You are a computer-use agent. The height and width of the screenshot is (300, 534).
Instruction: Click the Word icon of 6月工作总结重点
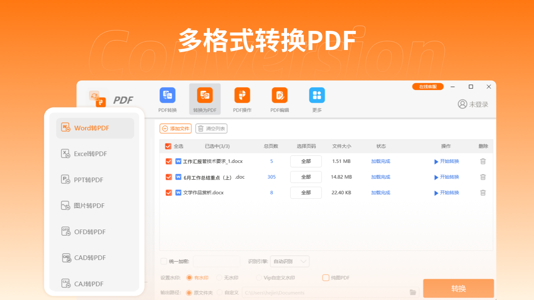tap(178, 177)
